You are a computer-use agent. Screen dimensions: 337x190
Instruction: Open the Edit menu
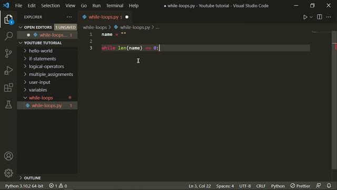click(x=32, y=6)
